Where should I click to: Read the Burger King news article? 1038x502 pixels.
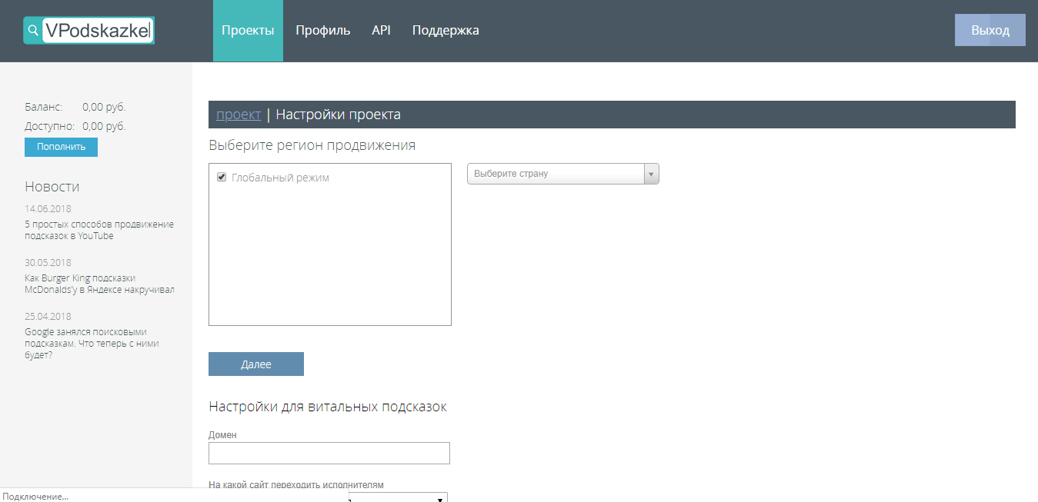(x=99, y=284)
